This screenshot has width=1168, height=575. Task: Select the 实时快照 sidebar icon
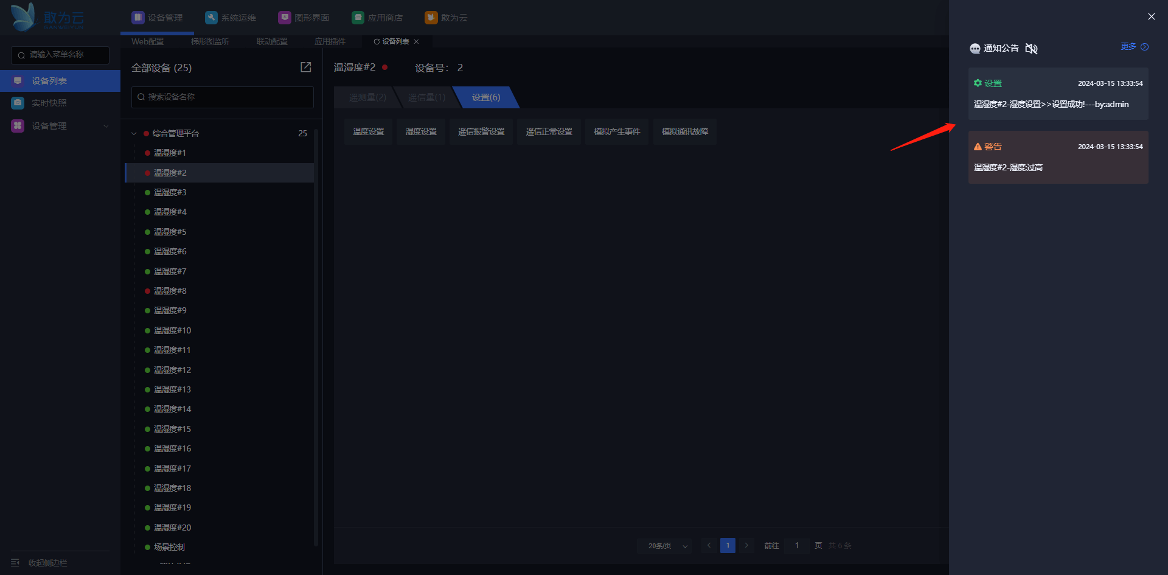pyautogui.click(x=18, y=103)
